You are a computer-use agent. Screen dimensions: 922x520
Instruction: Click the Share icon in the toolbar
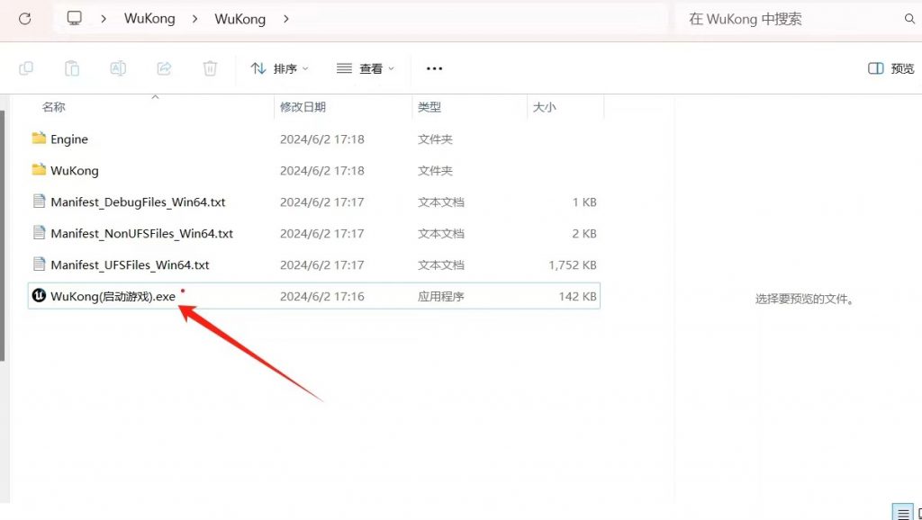(x=164, y=67)
